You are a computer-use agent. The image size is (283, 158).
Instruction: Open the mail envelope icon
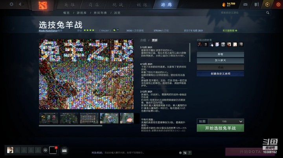pos(245,4)
